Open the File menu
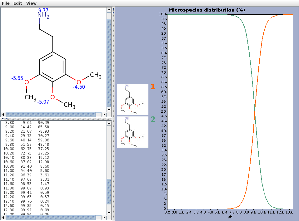The height and width of the screenshot is (221, 299). 6,3
